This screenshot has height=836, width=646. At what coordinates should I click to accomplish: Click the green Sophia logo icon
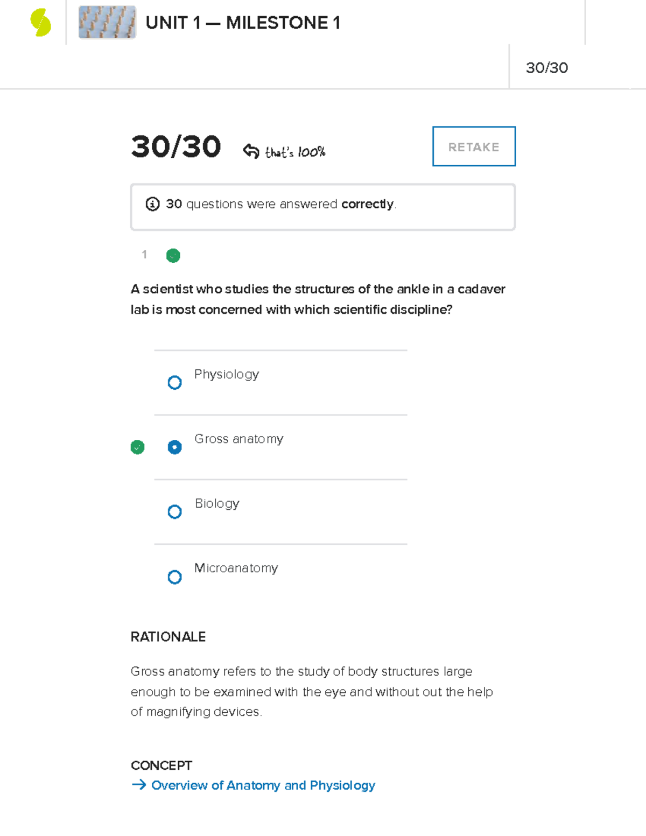[x=41, y=23]
